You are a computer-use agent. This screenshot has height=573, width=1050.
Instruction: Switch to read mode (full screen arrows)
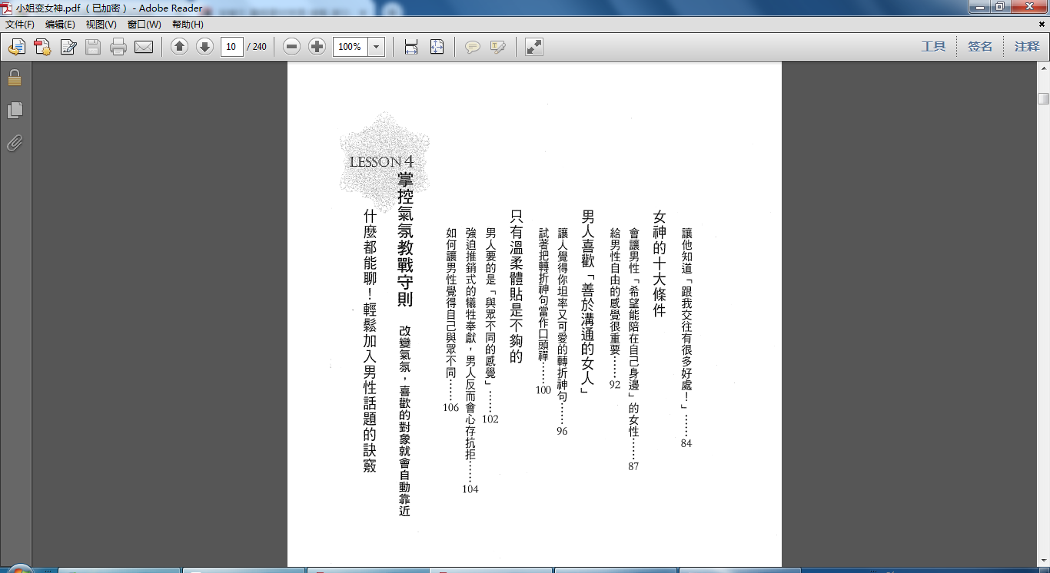point(533,47)
